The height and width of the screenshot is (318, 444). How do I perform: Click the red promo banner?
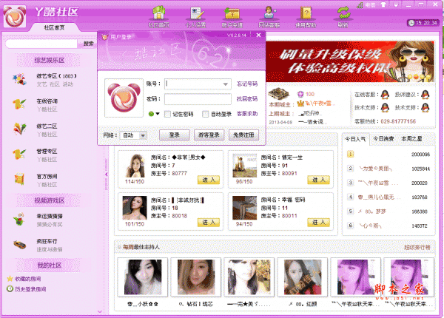(350, 61)
